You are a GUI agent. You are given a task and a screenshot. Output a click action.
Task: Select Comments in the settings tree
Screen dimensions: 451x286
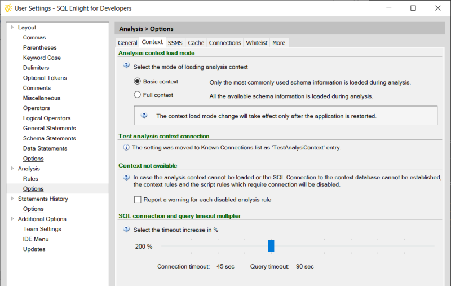37,88
